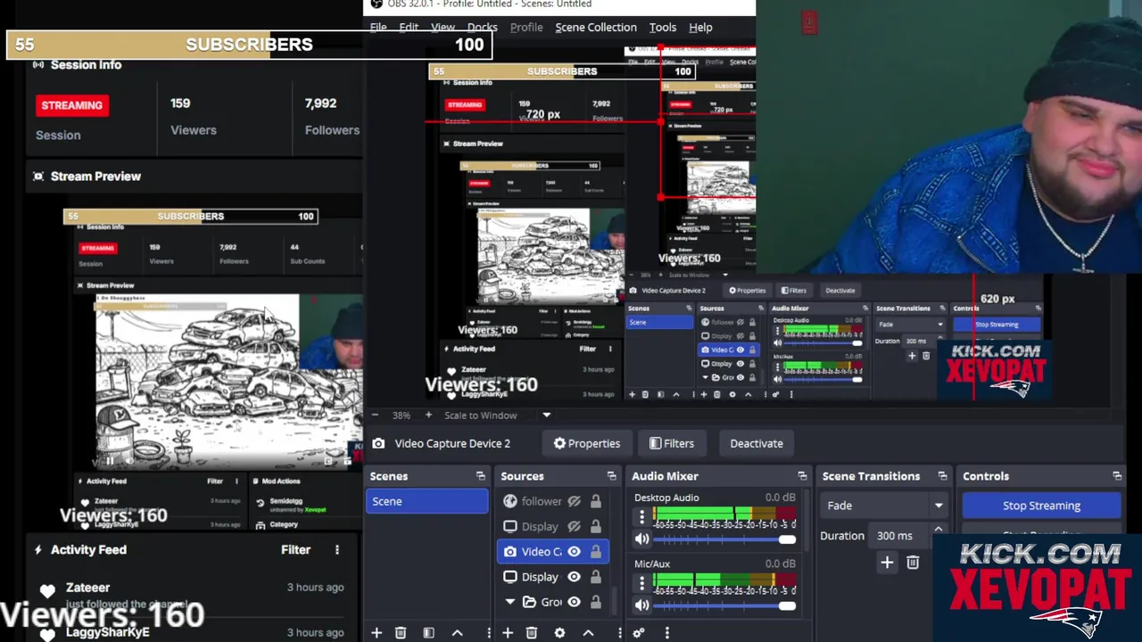Open the Help menu in OBS
The height and width of the screenshot is (642, 1142).
[x=700, y=28]
